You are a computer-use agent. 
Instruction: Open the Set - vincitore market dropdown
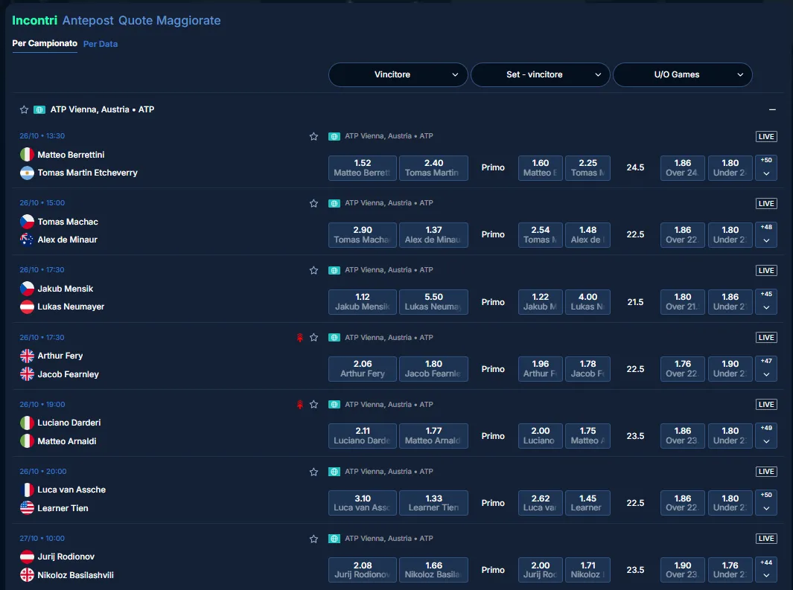(x=540, y=74)
